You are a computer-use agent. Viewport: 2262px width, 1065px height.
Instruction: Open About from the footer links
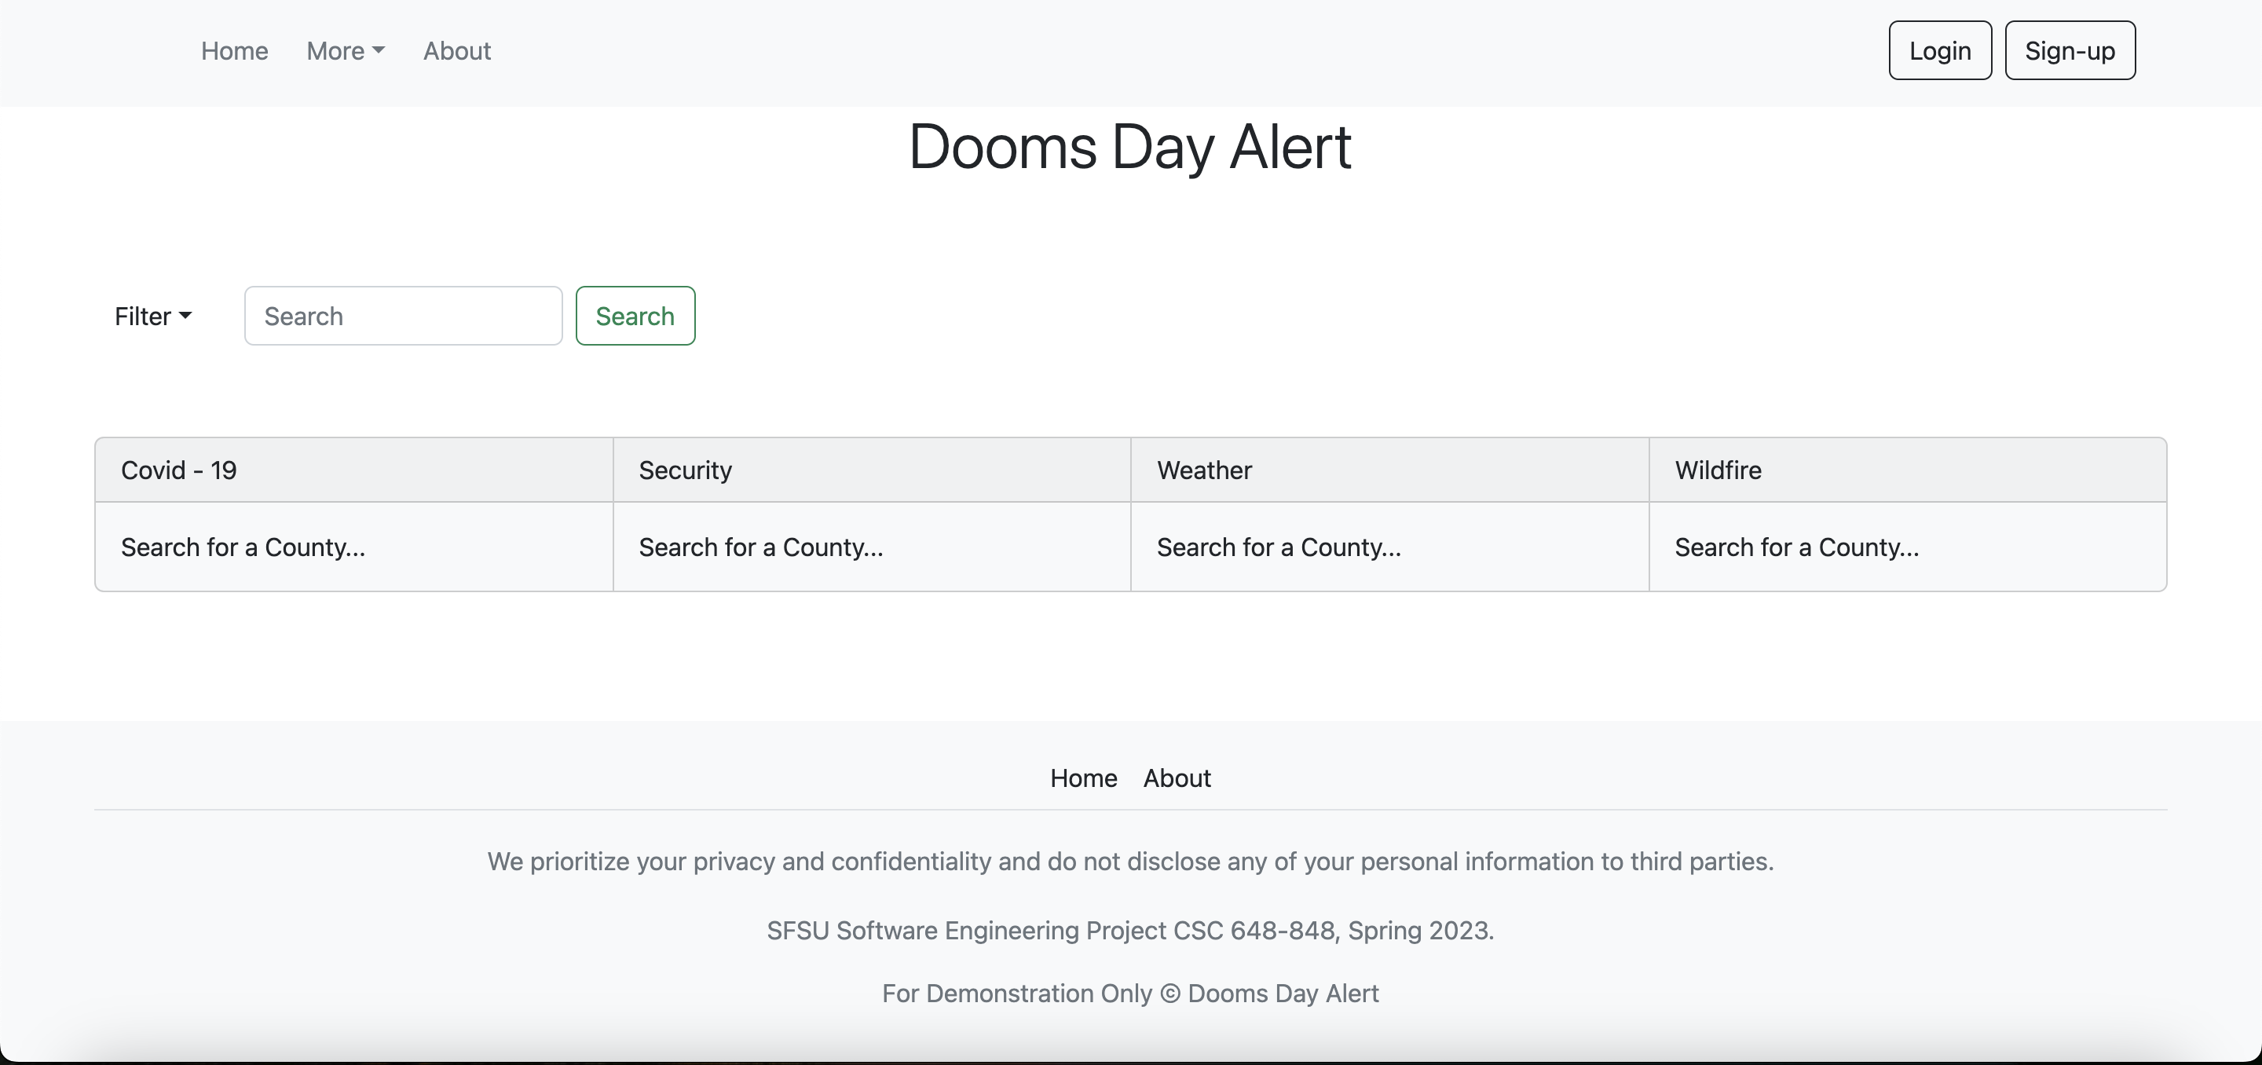[x=1177, y=778]
